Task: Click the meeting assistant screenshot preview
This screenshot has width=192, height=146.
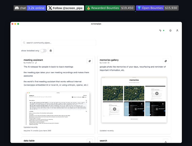Action: point(58,109)
